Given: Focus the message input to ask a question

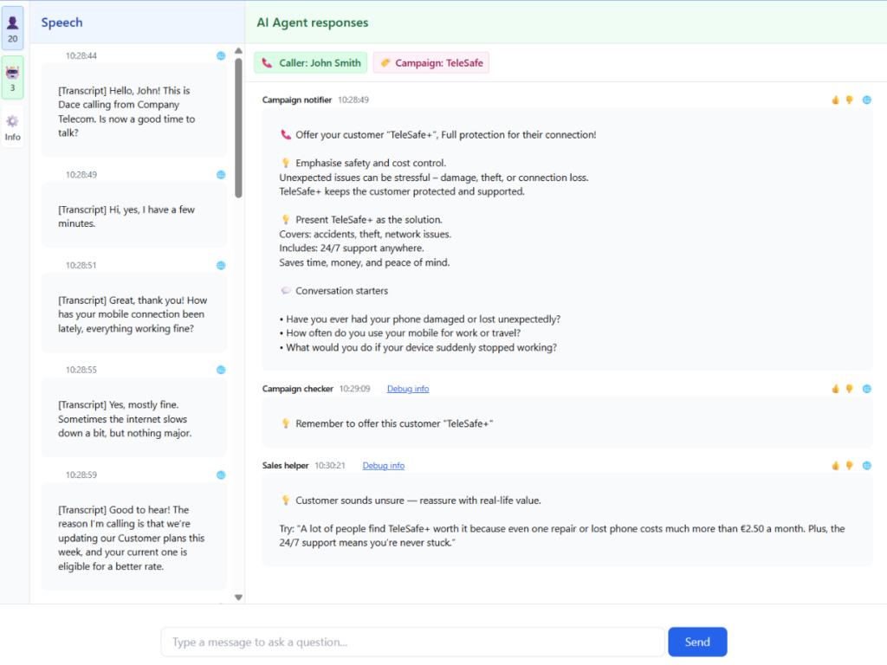Looking at the screenshot, I should pyautogui.click(x=412, y=642).
